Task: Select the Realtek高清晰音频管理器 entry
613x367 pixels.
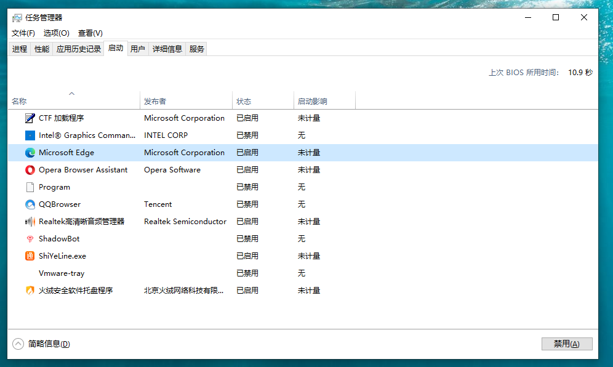Action: 81,222
